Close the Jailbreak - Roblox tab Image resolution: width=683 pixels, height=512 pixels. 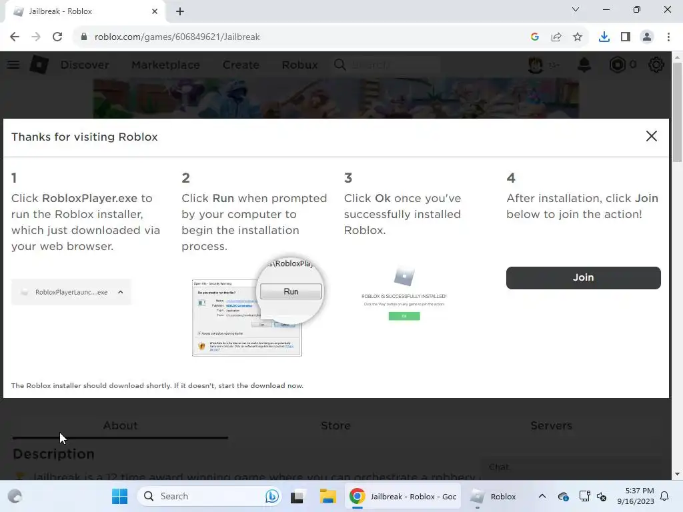(155, 11)
